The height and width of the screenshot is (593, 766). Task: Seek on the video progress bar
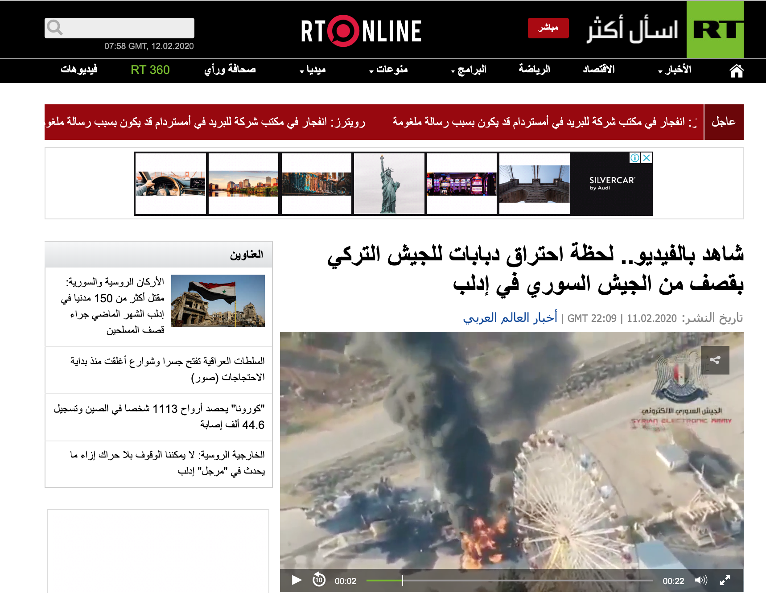point(509,580)
